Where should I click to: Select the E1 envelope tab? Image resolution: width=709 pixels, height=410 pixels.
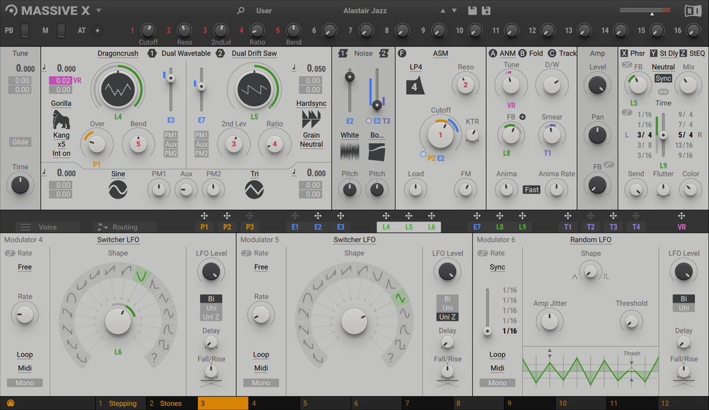[x=295, y=227]
